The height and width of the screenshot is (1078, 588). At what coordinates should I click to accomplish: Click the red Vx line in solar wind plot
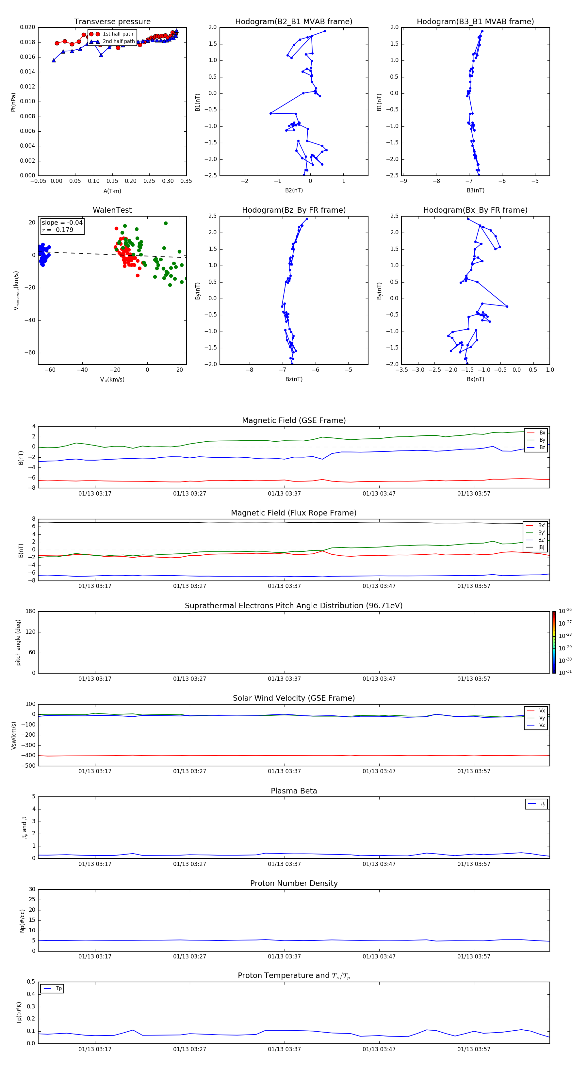click(294, 755)
